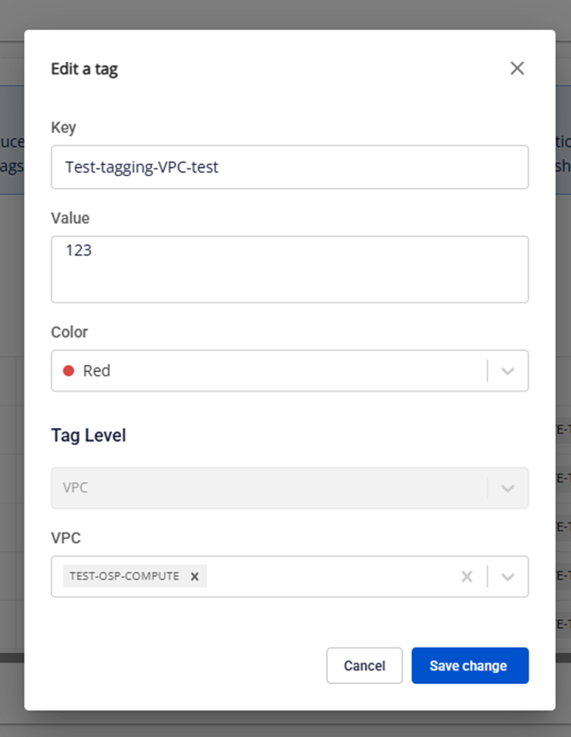Image resolution: width=571 pixels, height=737 pixels.
Task: Click the Tag Level heading
Action: click(88, 435)
